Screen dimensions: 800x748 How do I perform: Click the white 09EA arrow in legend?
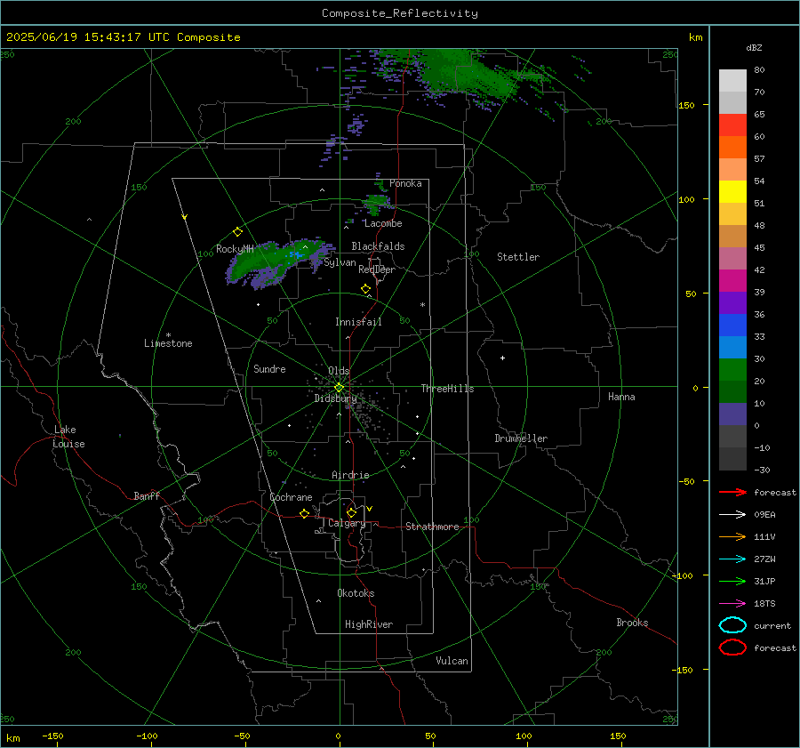tap(732, 514)
